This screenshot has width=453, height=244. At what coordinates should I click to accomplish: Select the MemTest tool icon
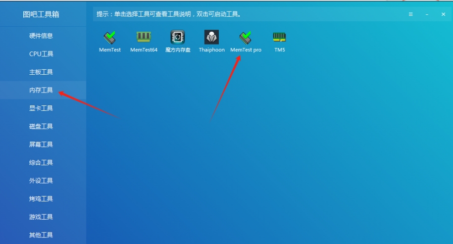point(110,38)
